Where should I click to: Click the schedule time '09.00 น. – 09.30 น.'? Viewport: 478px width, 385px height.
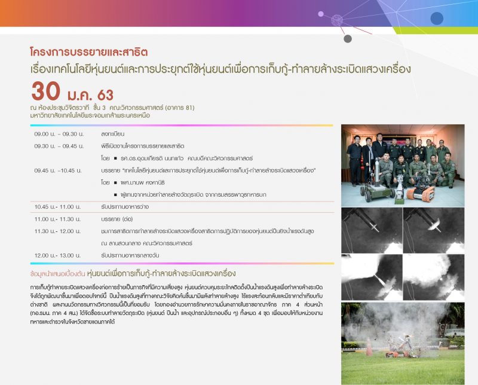[59, 134]
